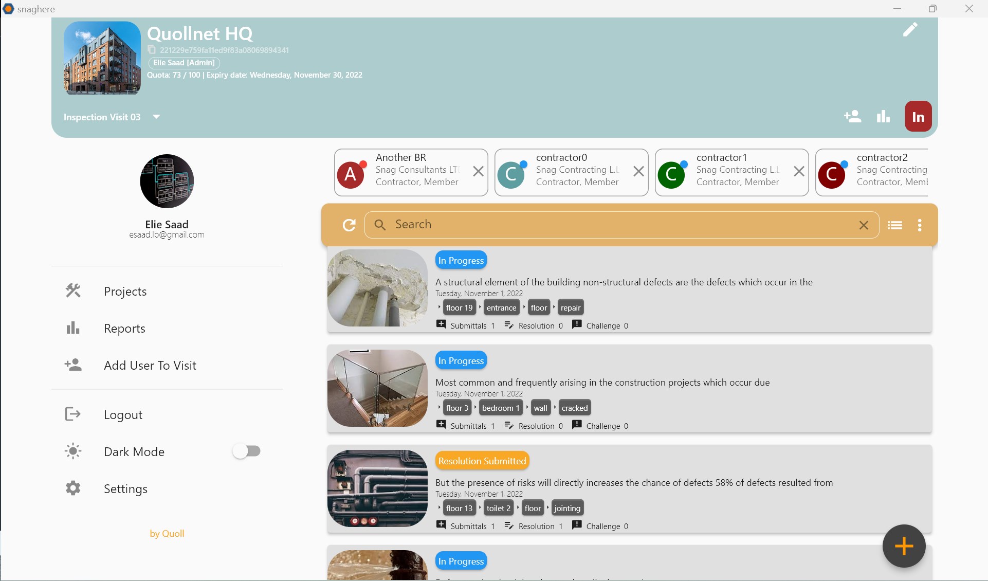The image size is (988, 581).
Task: Open Settings from the sidebar
Action: point(125,489)
